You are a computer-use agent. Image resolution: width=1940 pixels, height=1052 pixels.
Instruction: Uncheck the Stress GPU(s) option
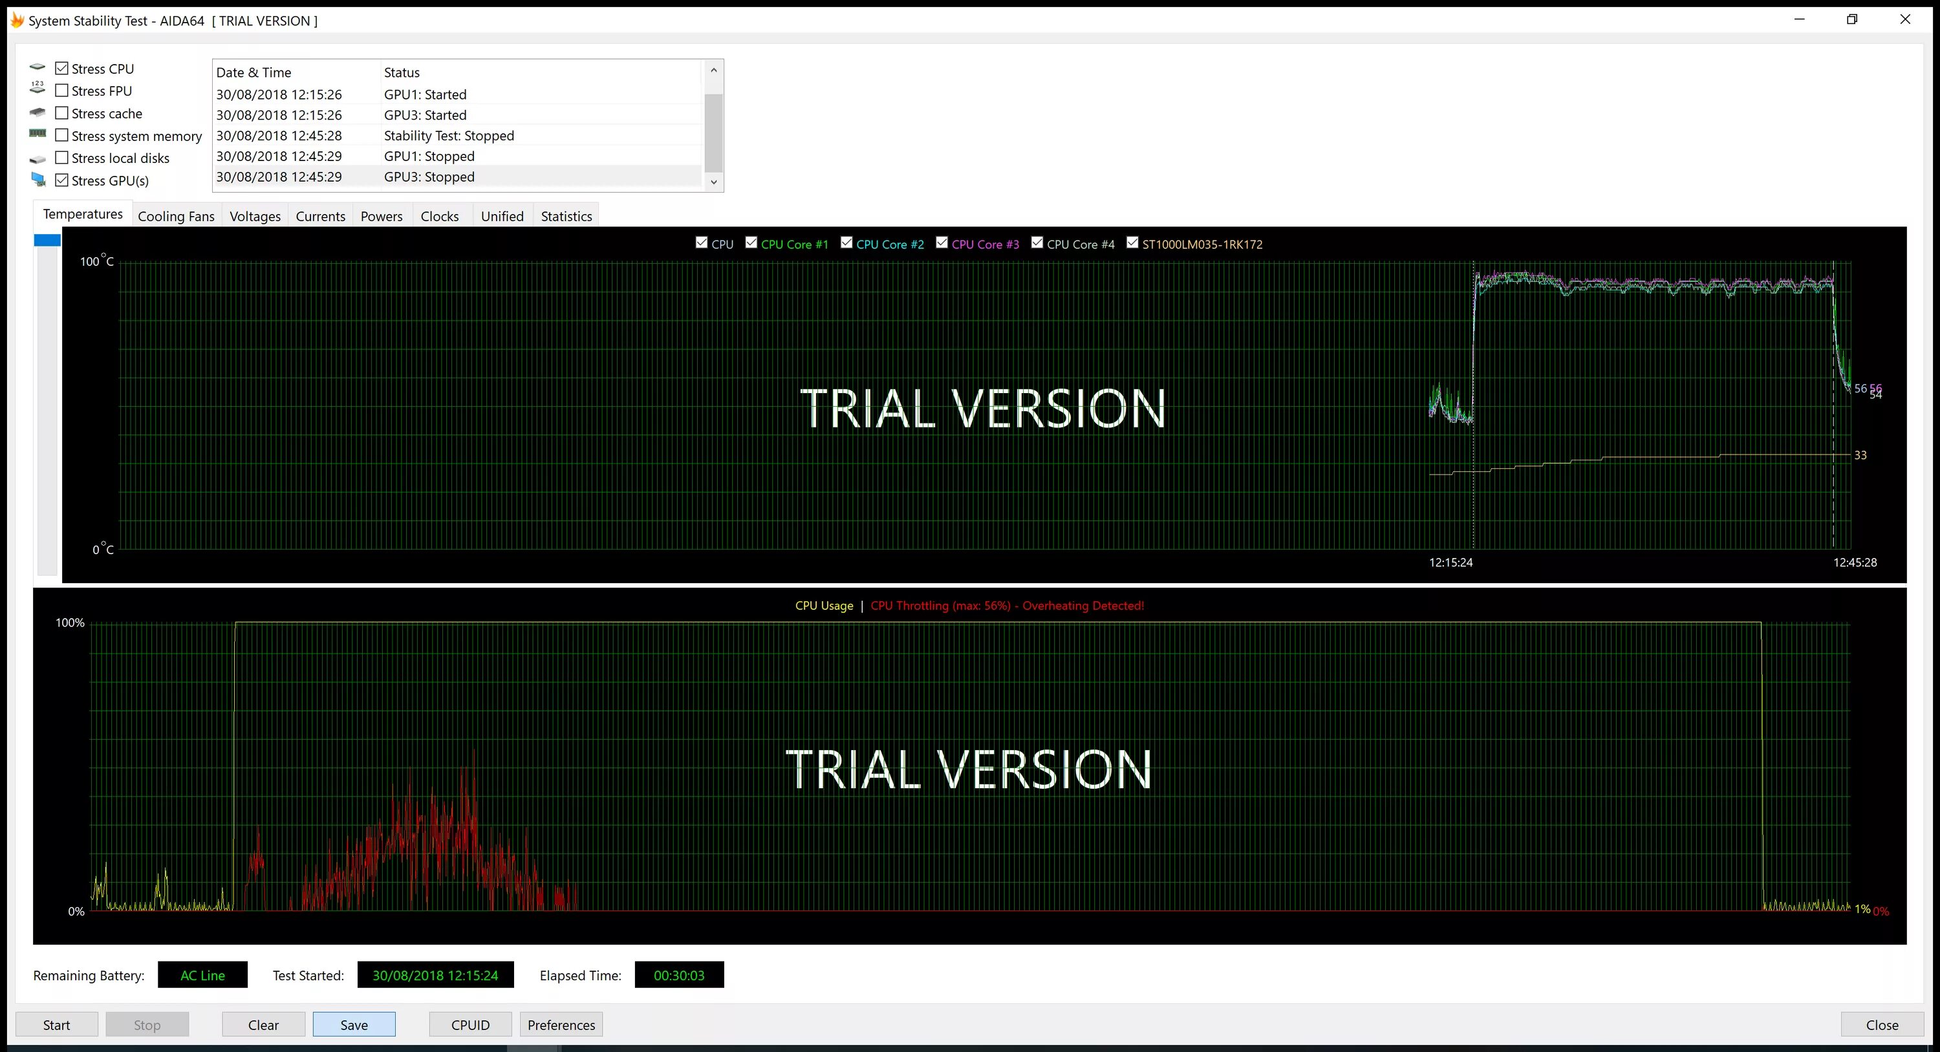[61, 180]
